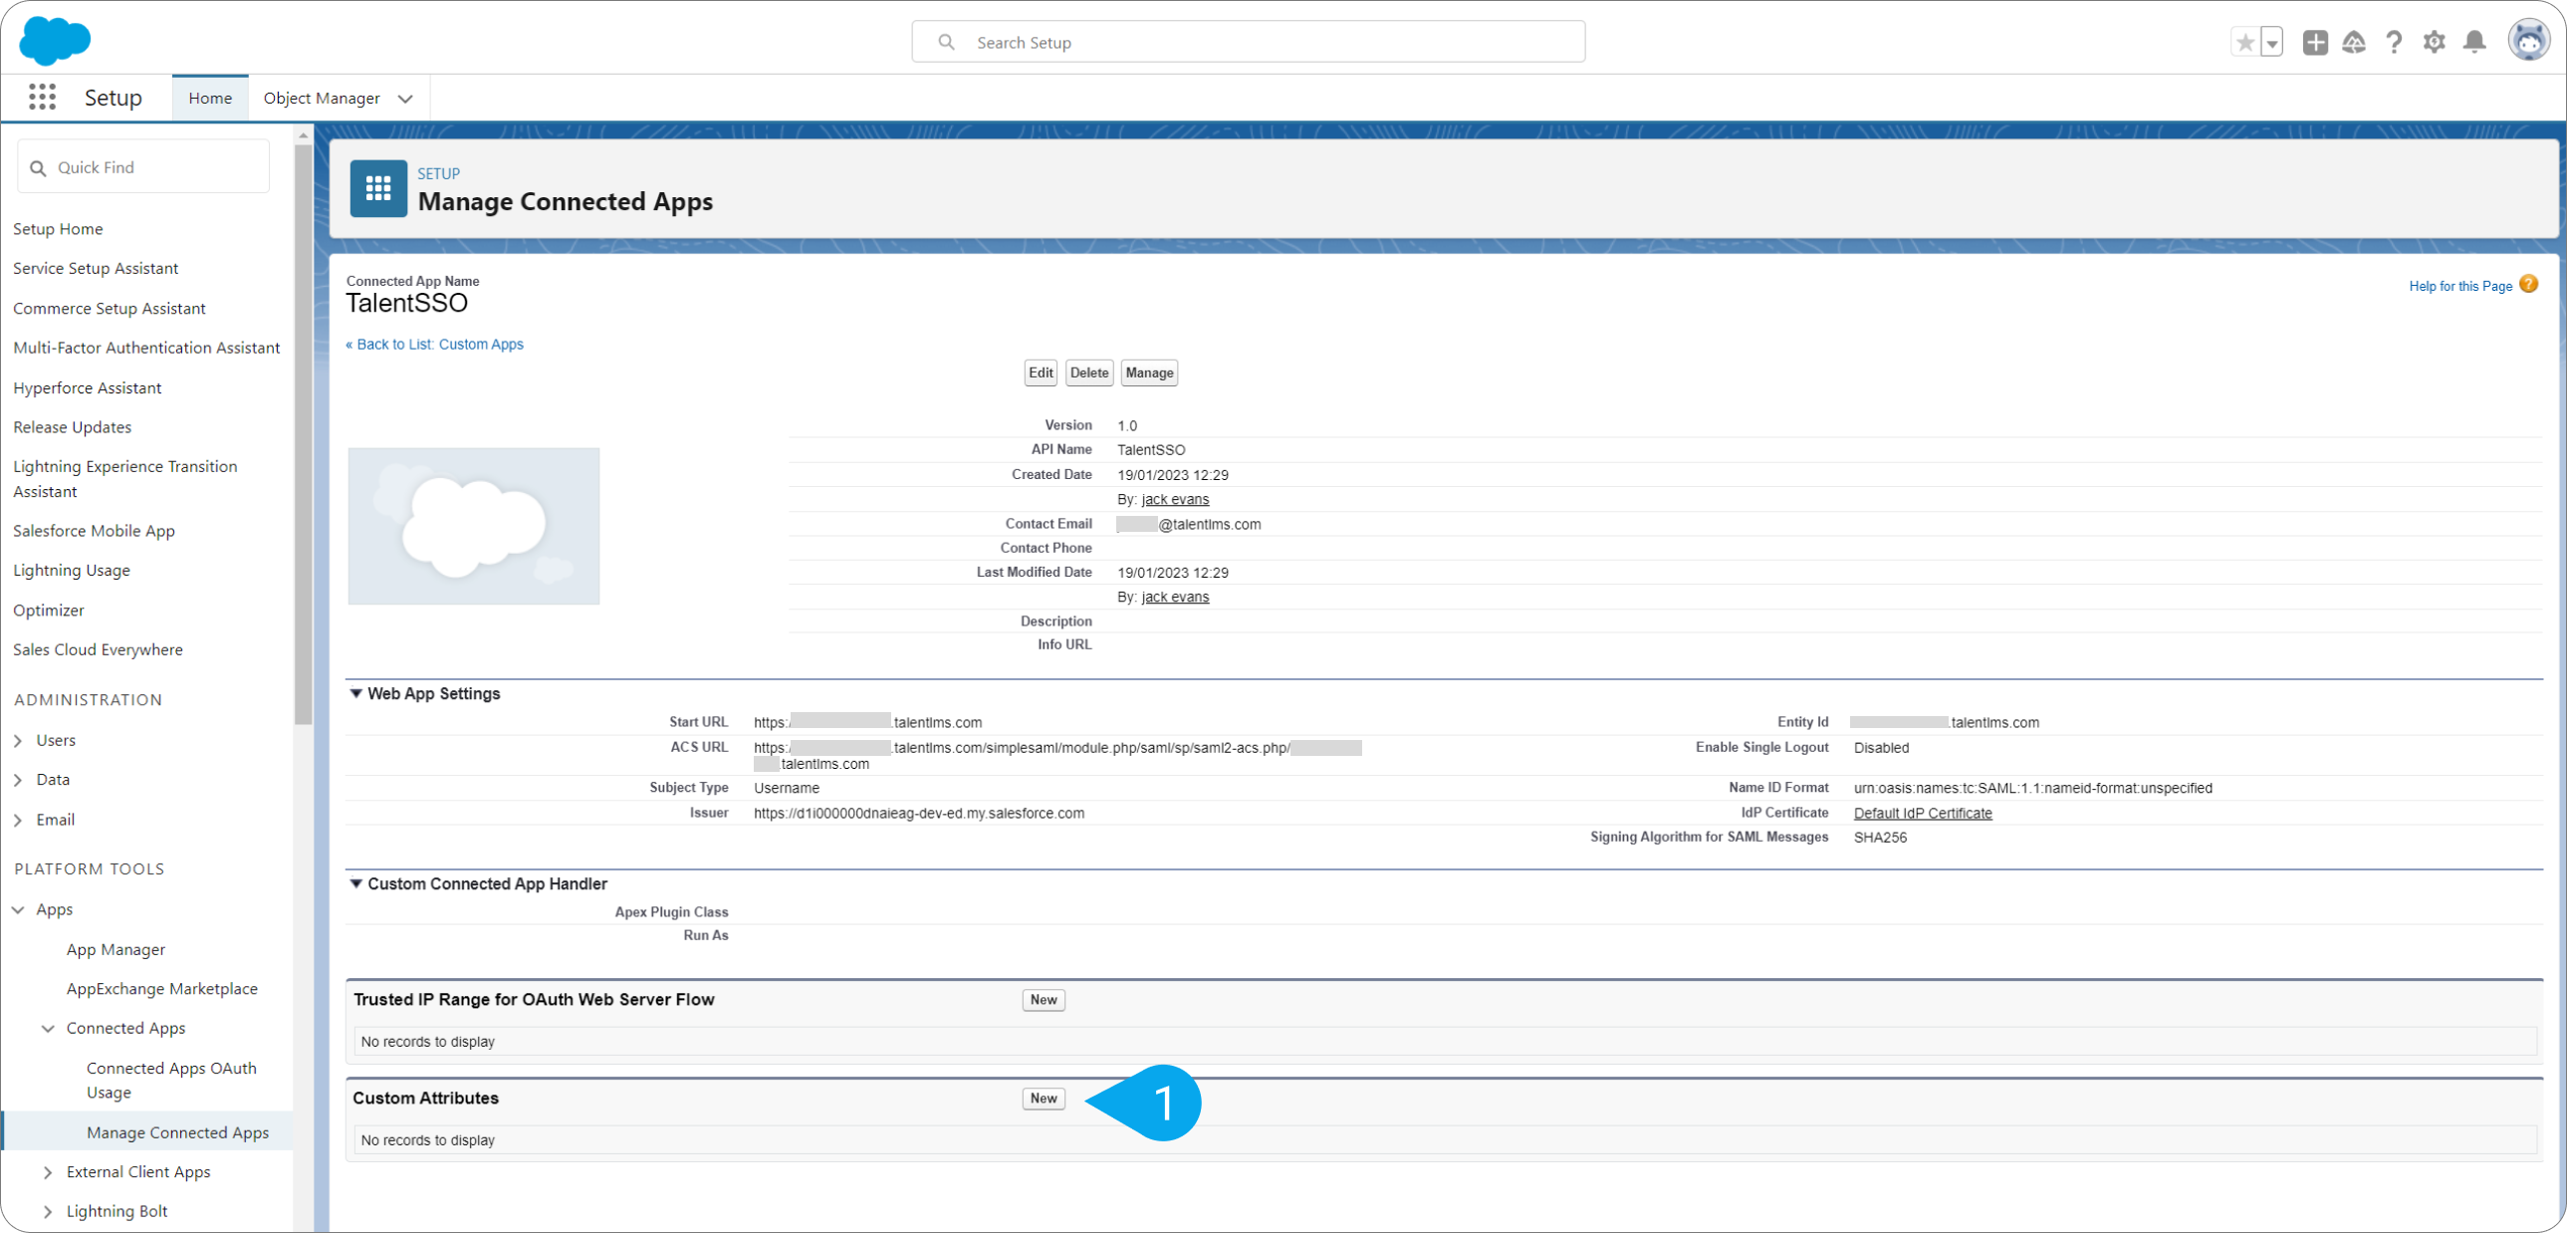Switch to the Object Manager tab

[321, 98]
